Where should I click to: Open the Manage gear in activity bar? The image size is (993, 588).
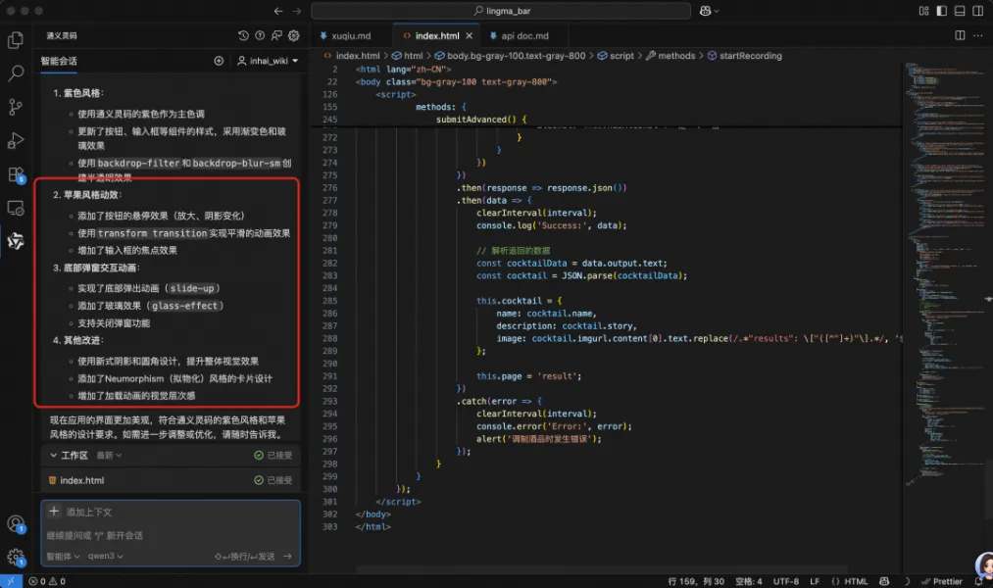tap(16, 558)
